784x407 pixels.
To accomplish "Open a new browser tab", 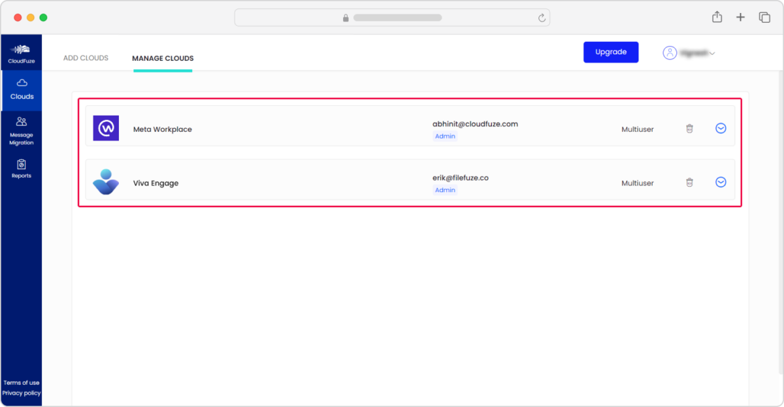I will [x=740, y=18].
